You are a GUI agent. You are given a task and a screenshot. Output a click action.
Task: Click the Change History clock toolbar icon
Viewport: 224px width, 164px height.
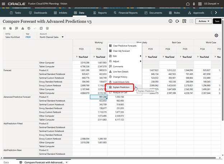coord(28,28)
